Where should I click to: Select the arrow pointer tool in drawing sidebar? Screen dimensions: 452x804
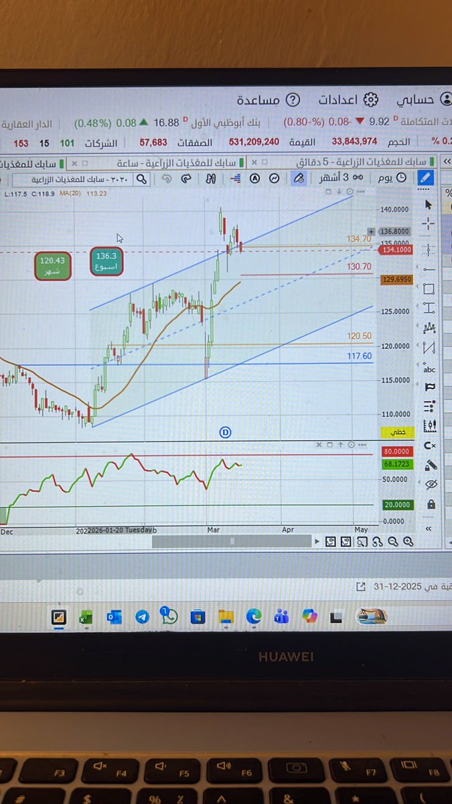pyautogui.click(x=429, y=205)
